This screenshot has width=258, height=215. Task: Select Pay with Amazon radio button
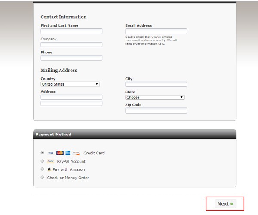pos(42,169)
